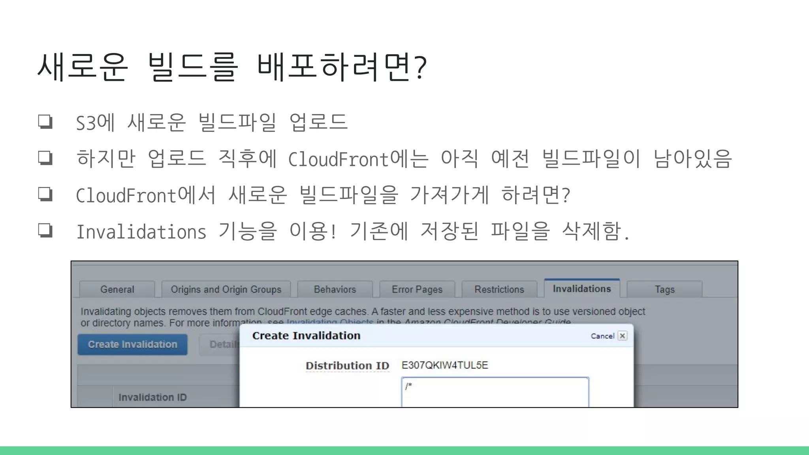Open the Invalidating Objects documentation link
Screen dimensions: 809x455
click(x=329, y=322)
